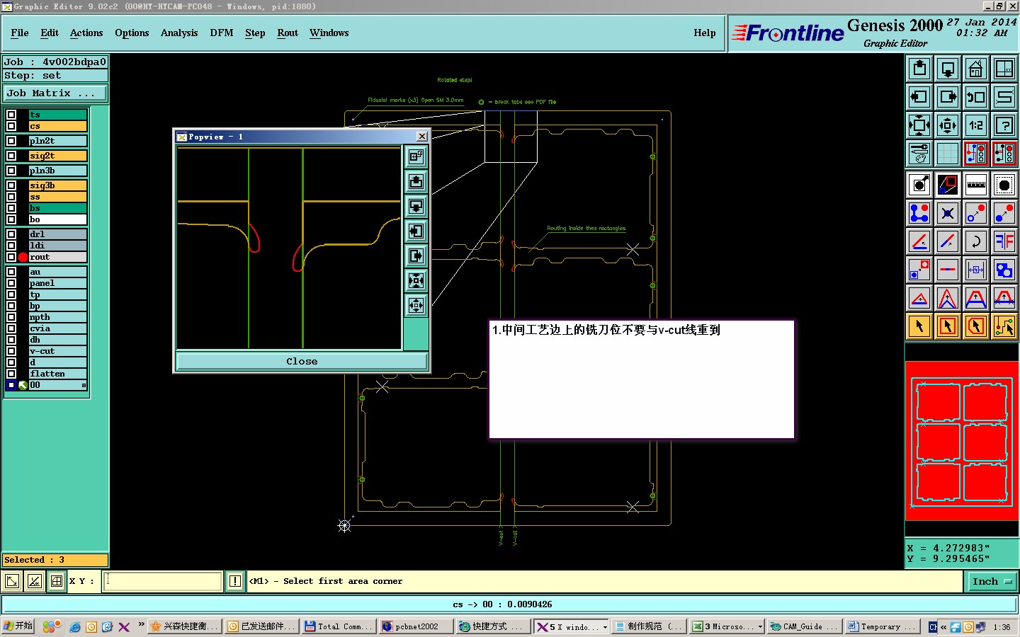Toggle the blue-red net traffic light icon

[x=976, y=154]
